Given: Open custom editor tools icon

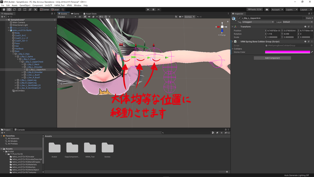Looking at the screenshot, I should 35,9.
